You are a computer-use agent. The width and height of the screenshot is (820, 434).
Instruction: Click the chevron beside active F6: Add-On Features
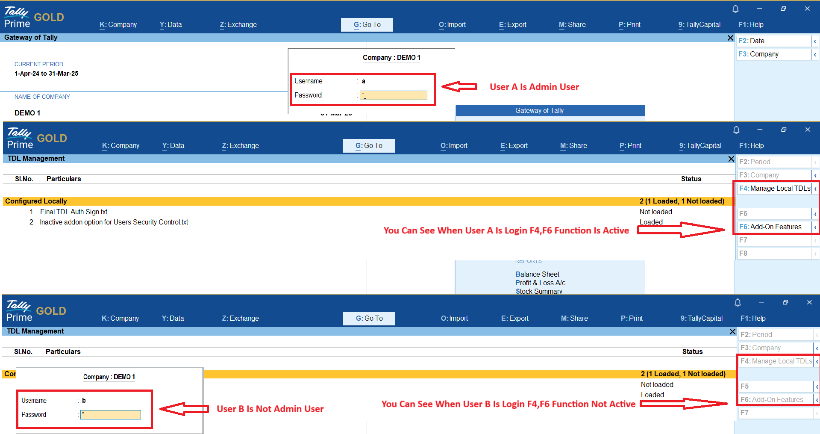[815, 227]
